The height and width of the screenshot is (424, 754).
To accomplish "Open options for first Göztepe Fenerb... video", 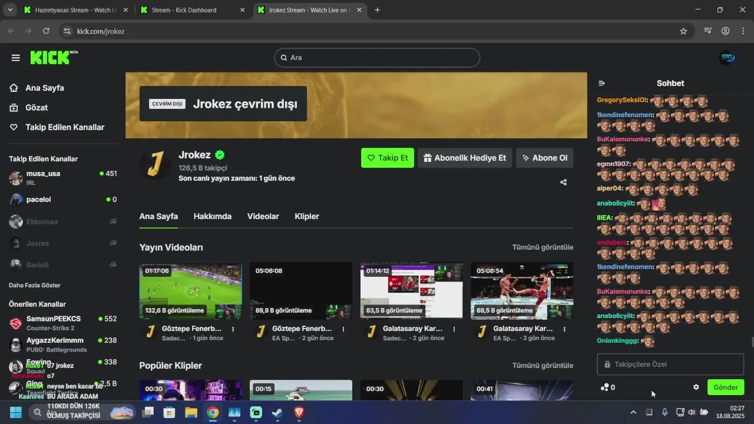I will [x=233, y=329].
